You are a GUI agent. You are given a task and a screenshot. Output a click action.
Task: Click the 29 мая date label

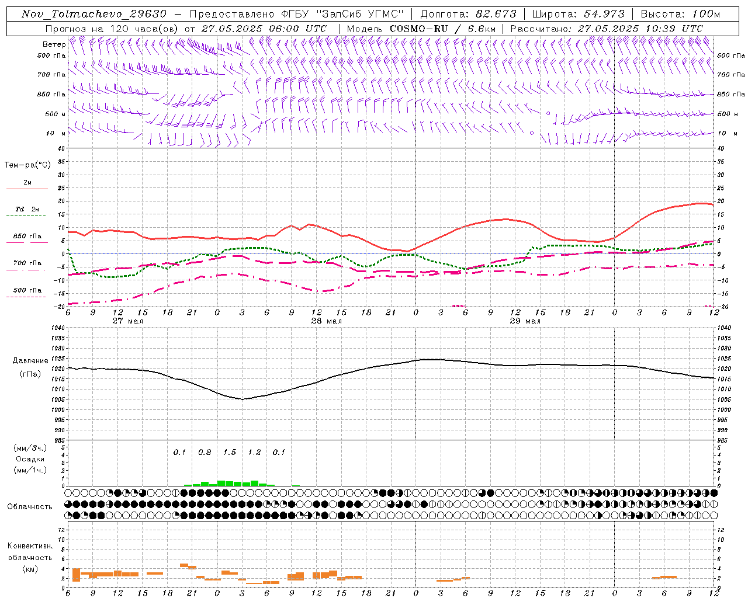tap(525, 321)
